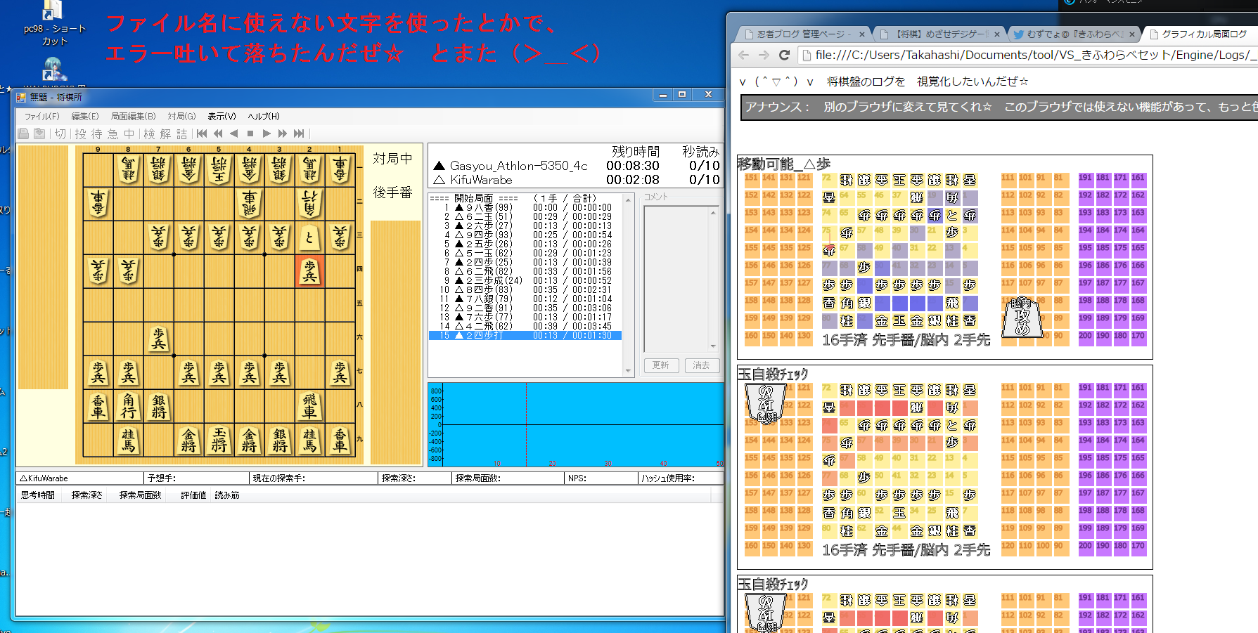1258x633 pixels.
Task: Select move 1 ▲9八香(99) in move list
Action: (x=525, y=208)
